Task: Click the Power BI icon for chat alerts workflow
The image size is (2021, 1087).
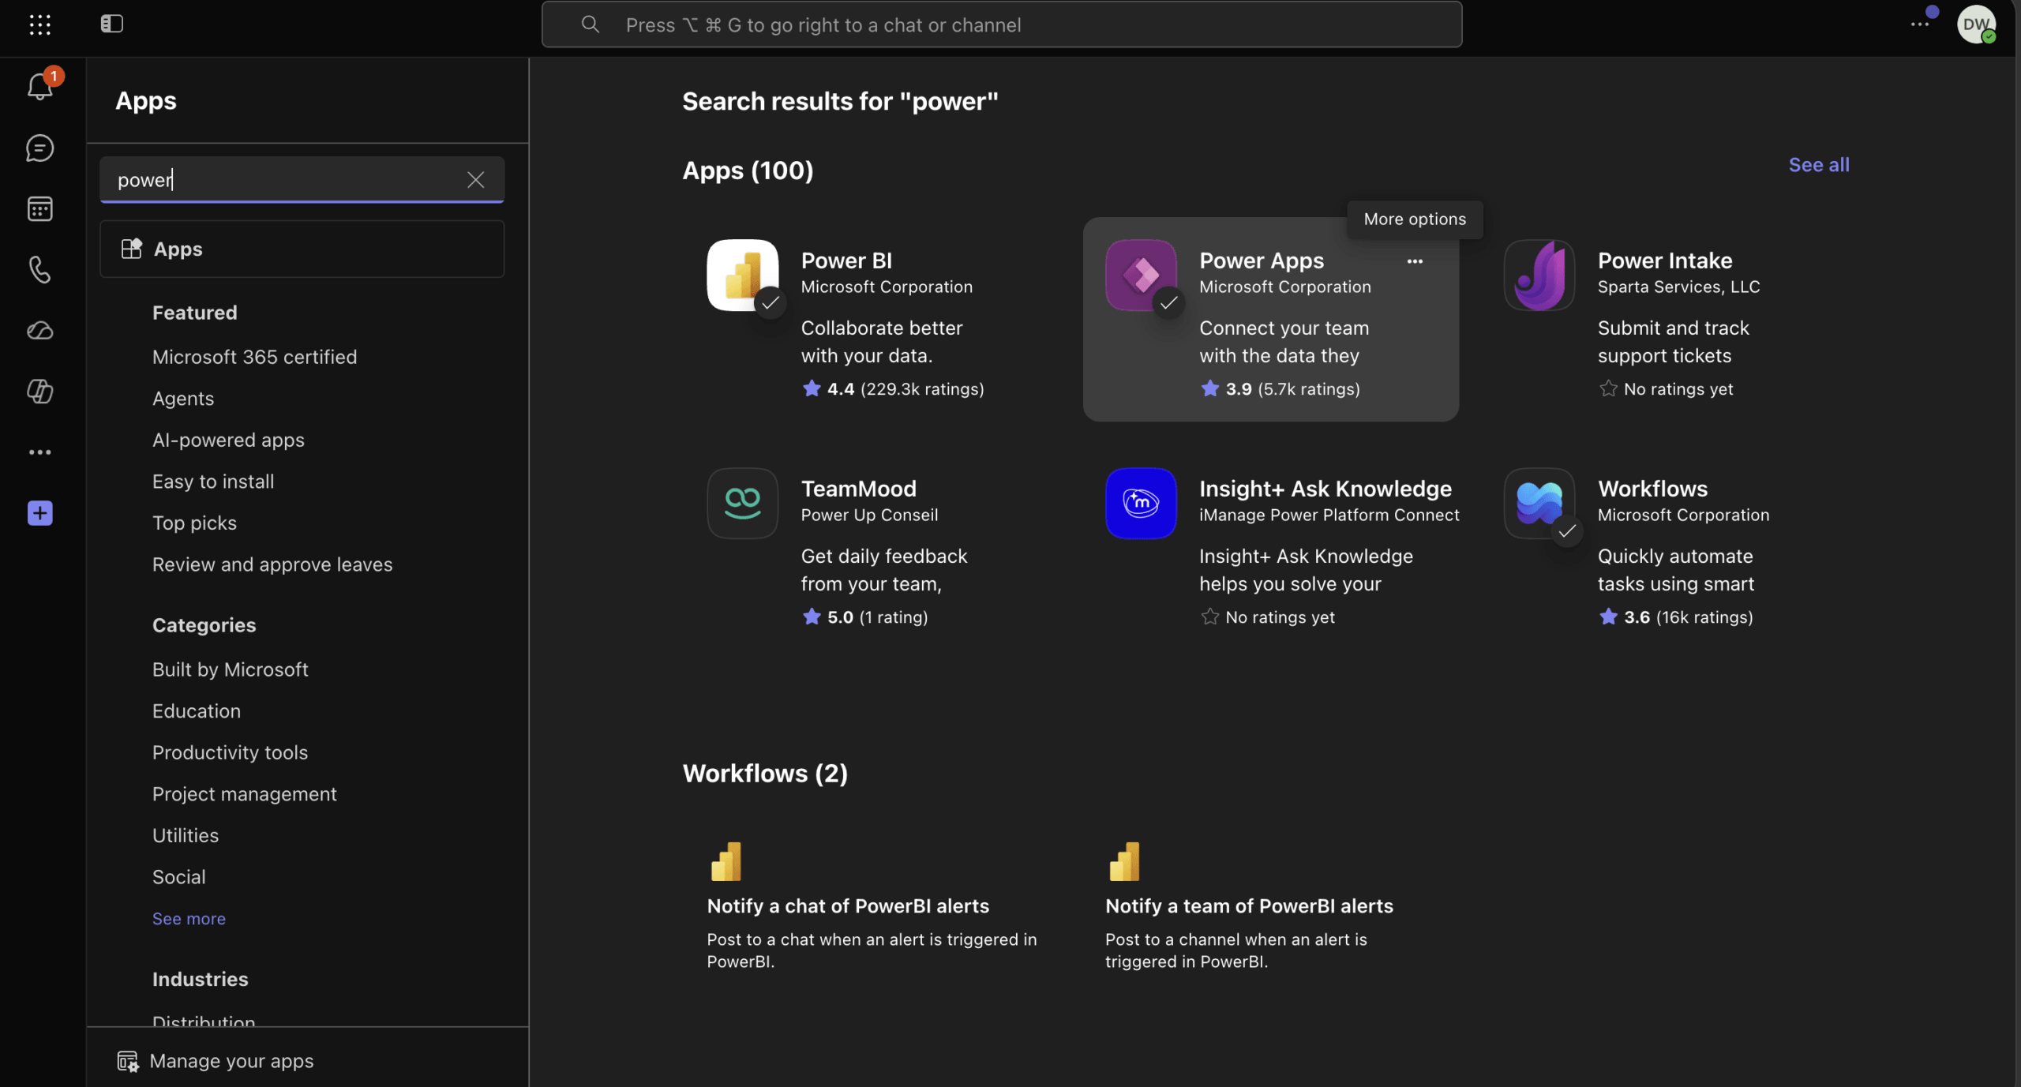Action: coord(726,861)
